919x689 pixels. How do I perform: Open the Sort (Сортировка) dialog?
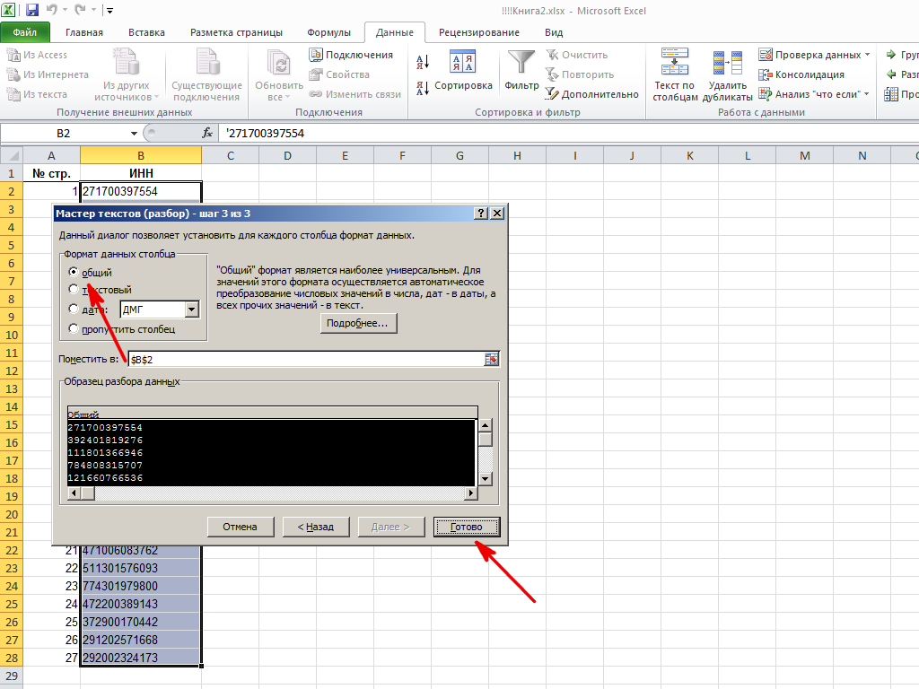[x=463, y=71]
